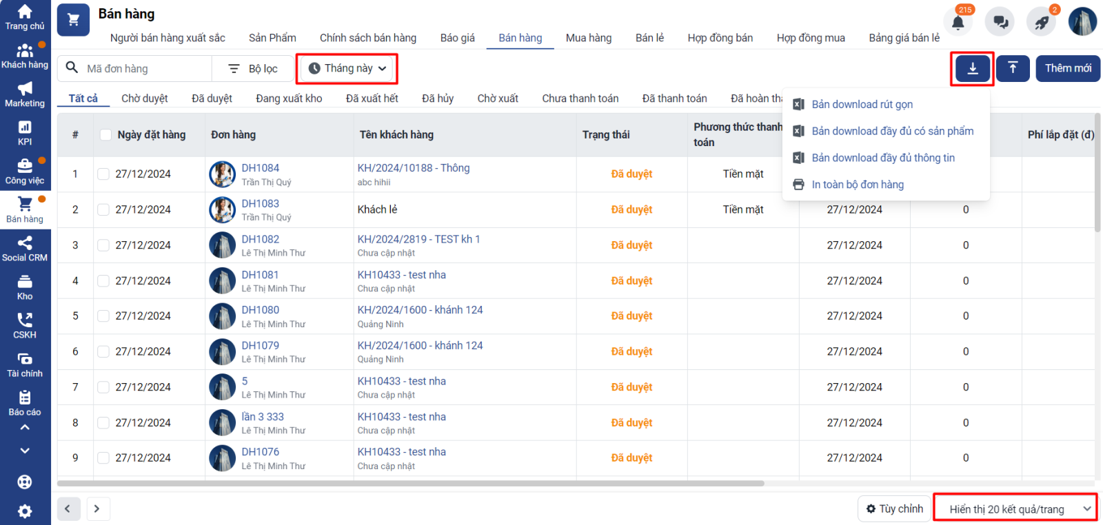Check the box for order DH1084
1103x525 pixels.
(x=103, y=174)
